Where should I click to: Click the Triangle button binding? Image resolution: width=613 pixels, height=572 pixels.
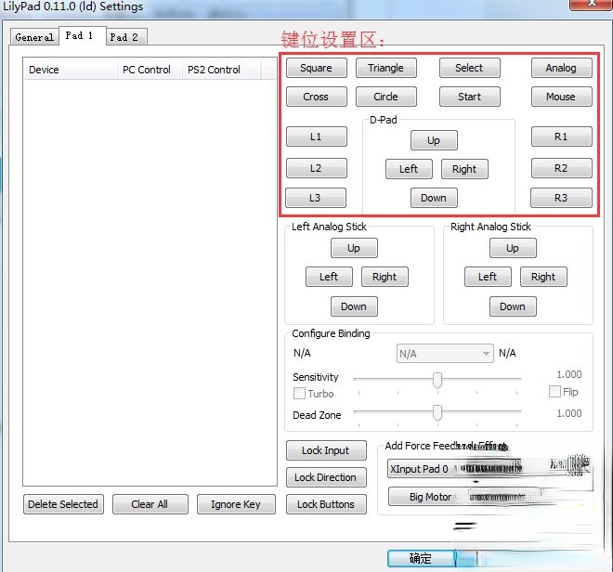coord(385,68)
